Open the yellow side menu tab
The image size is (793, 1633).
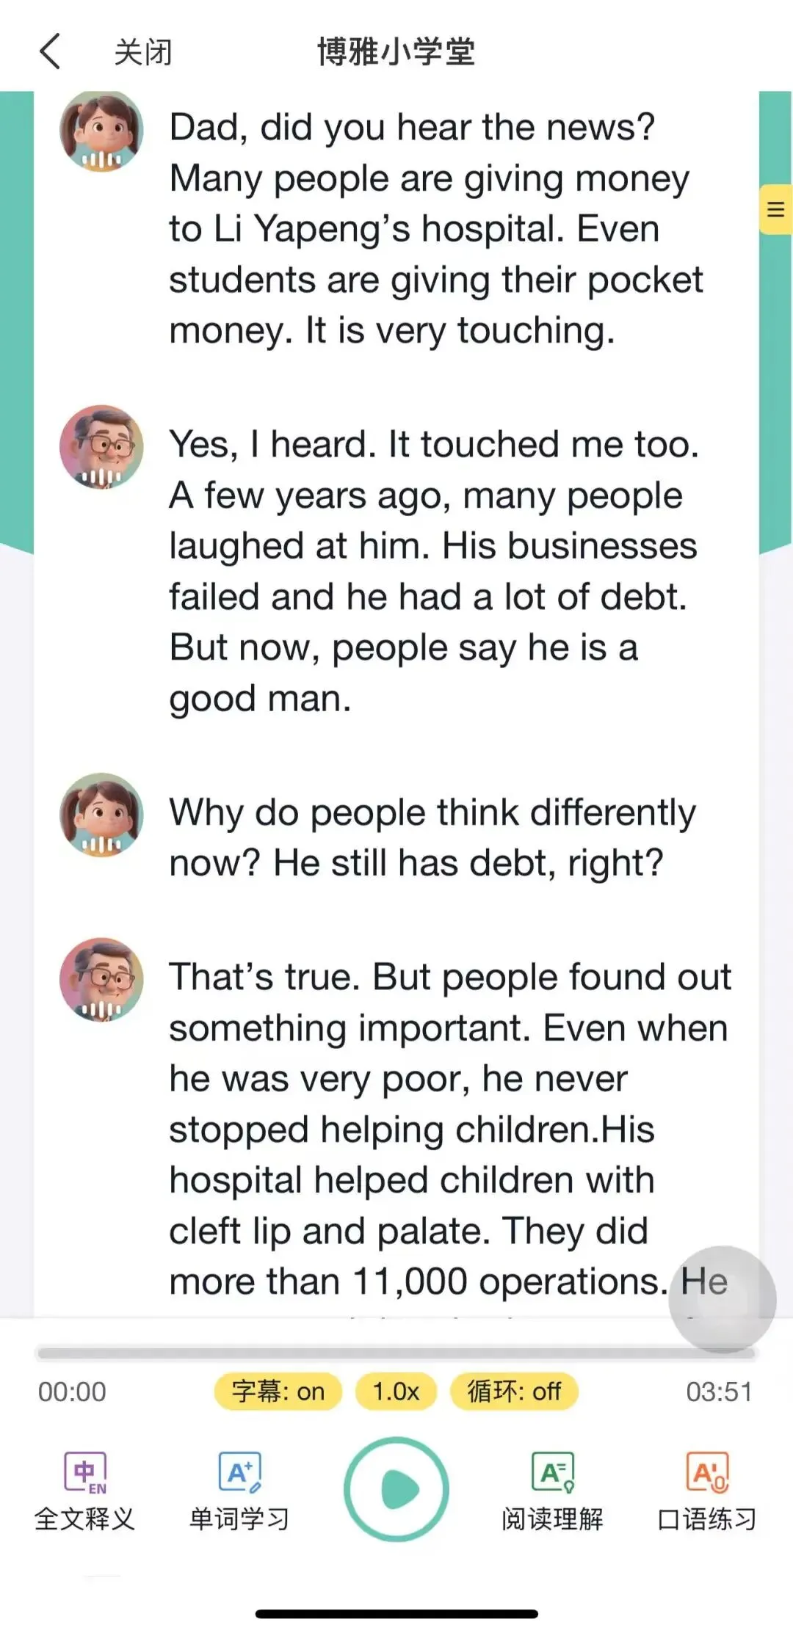tap(775, 210)
